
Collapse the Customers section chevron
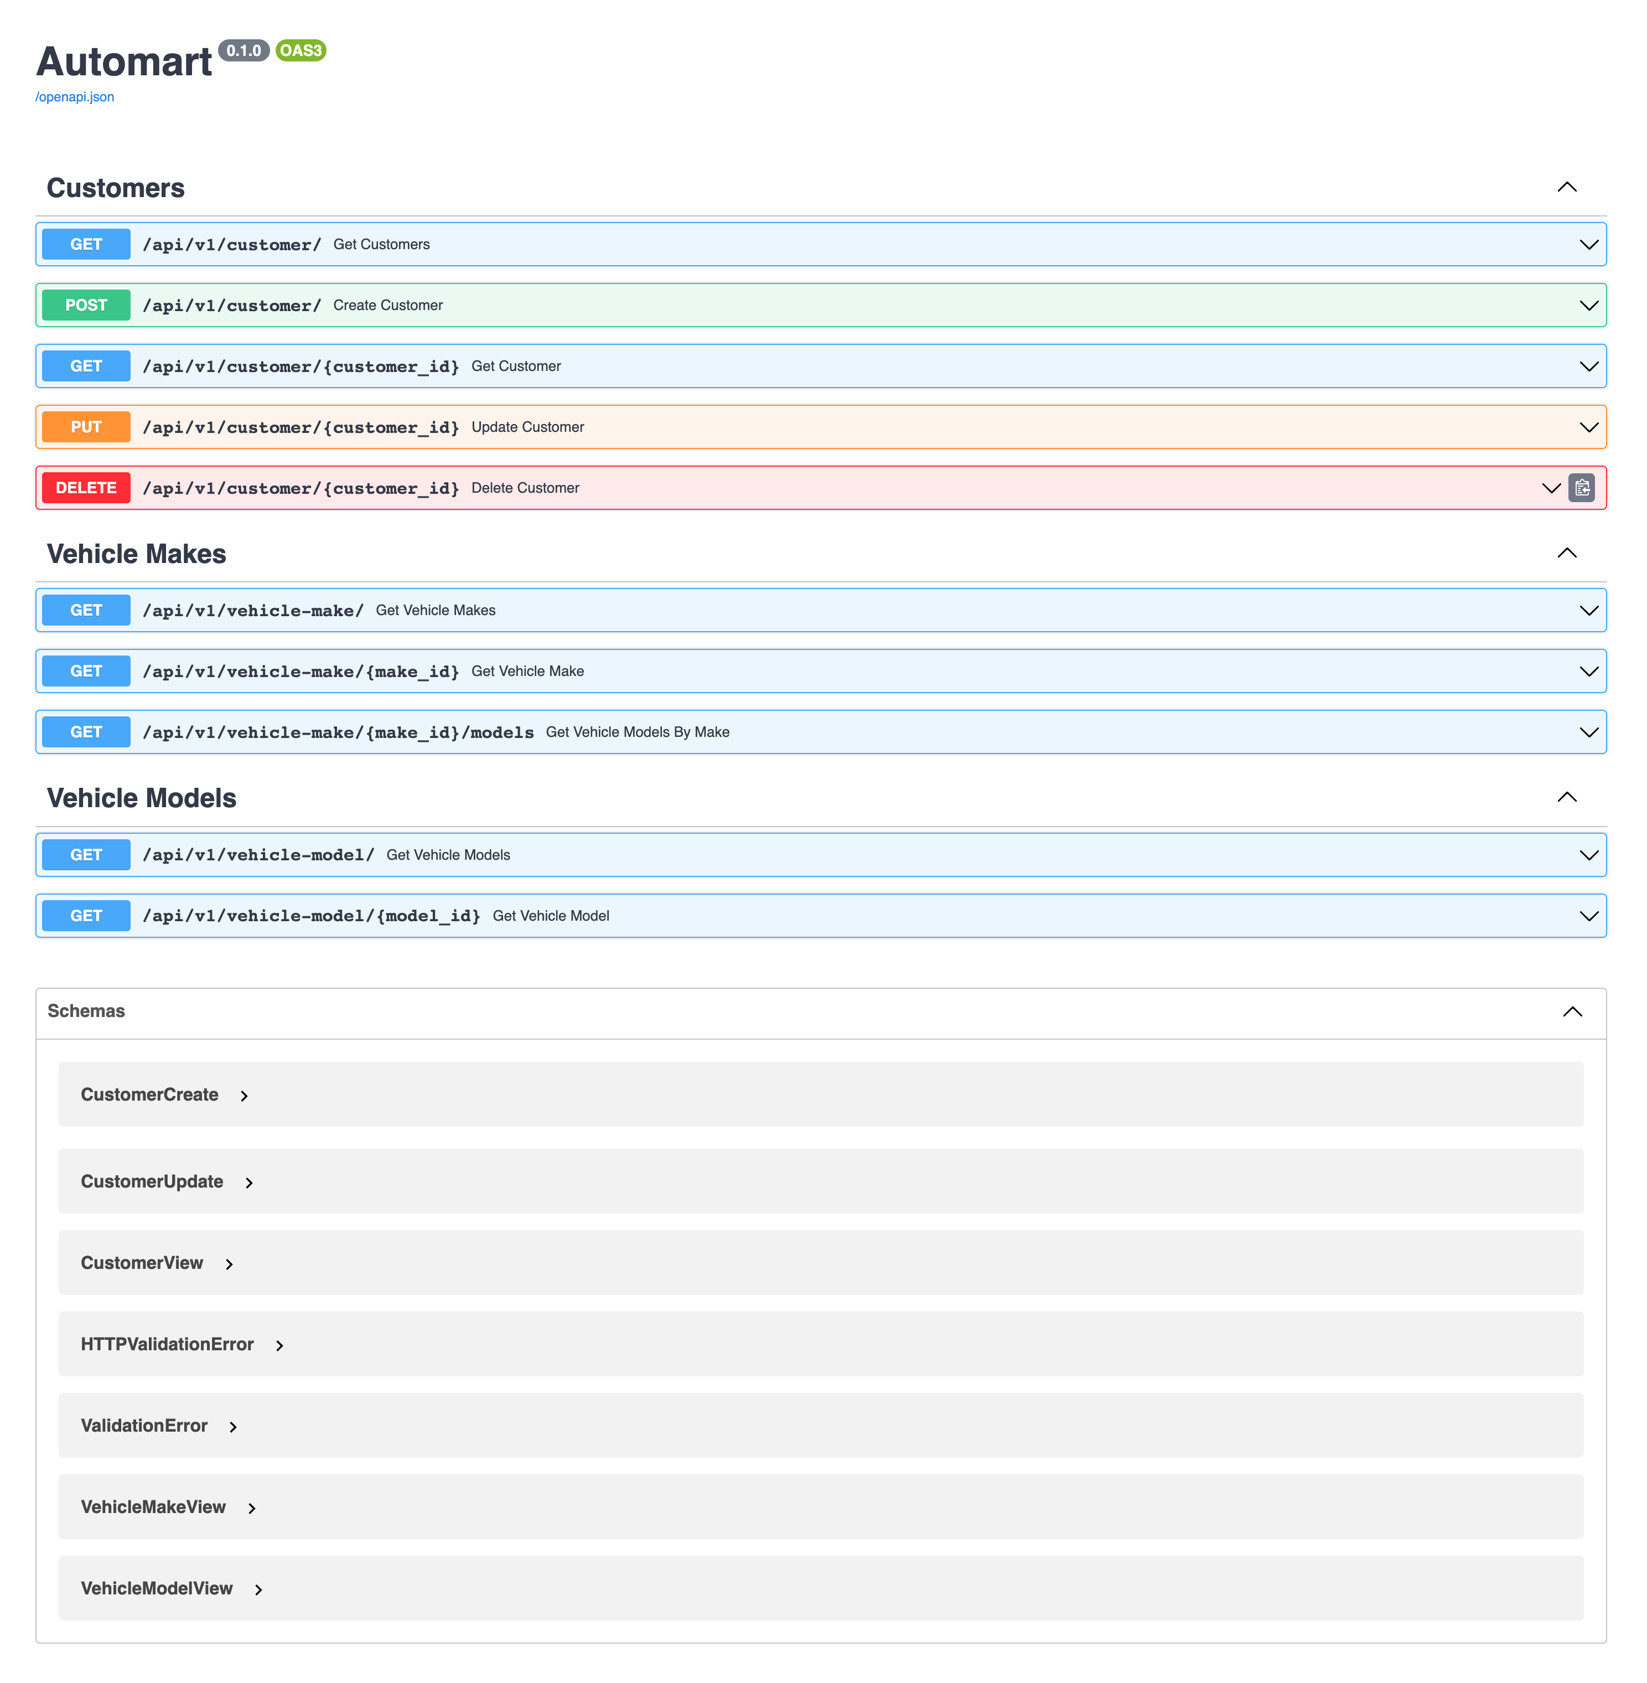pos(1567,187)
